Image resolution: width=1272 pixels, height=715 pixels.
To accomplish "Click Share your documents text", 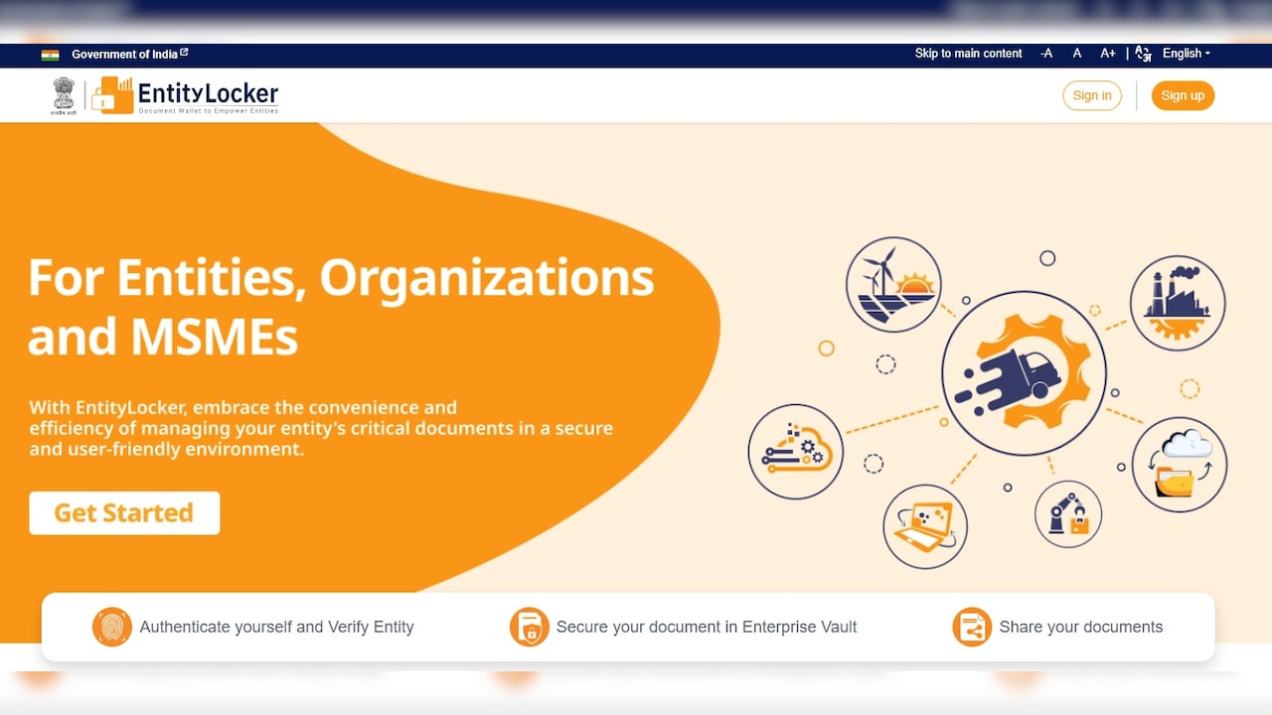I will (1081, 628).
